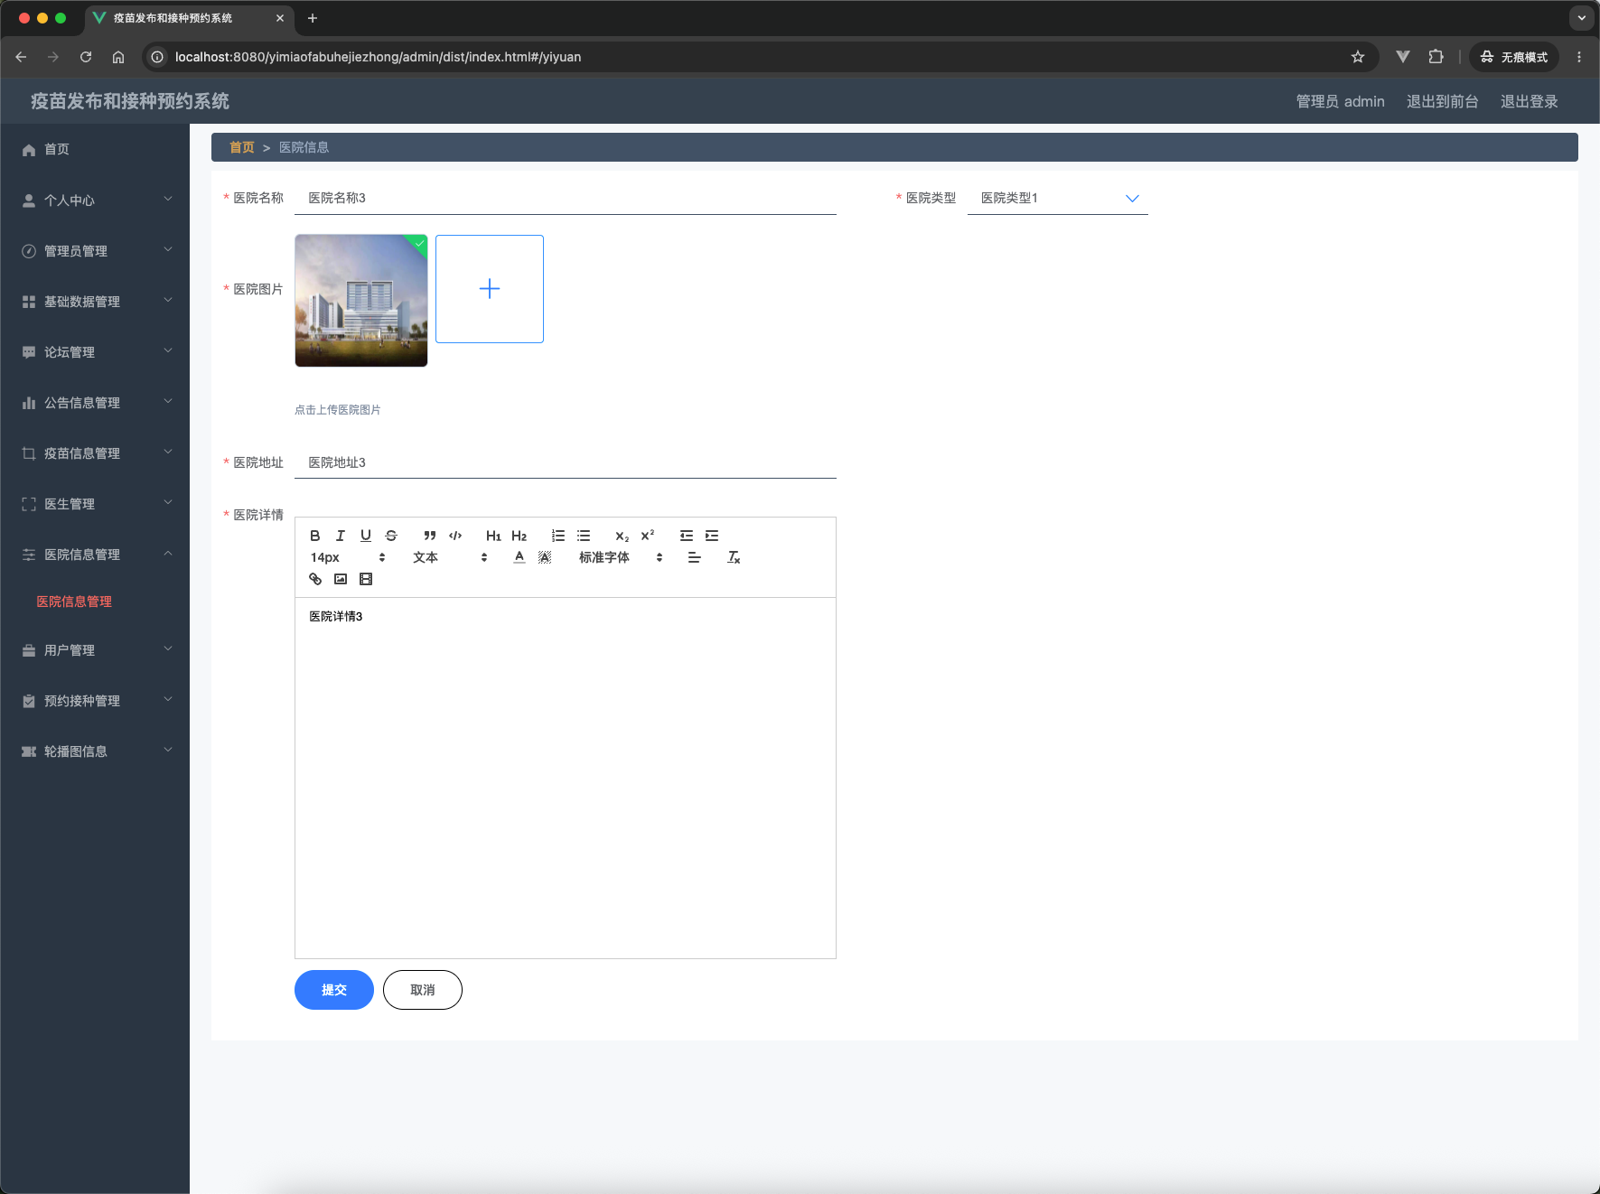1600x1194 pixels.
Task: Click inside the 医院详情 editor text area
Action: coord(566,777)
